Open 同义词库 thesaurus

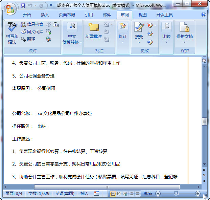(x=32, y=32)
